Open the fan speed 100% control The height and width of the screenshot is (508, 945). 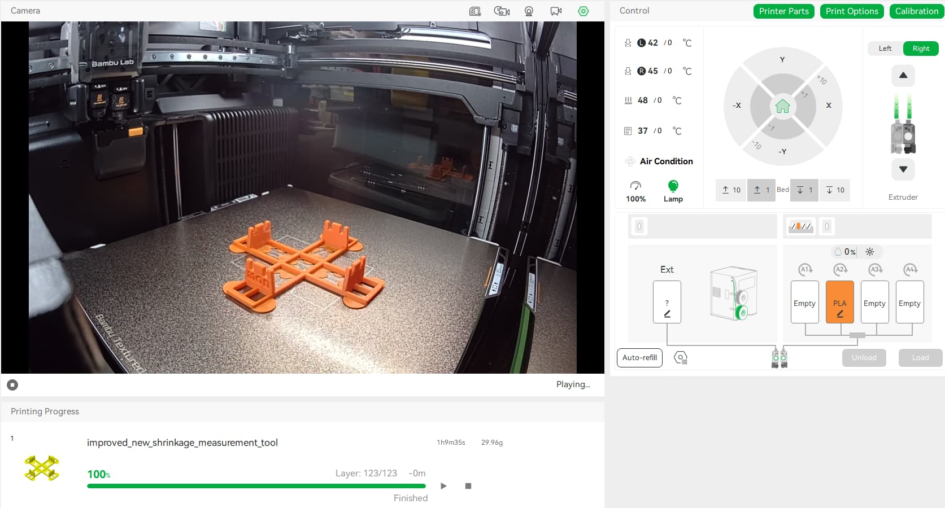pos(635,191)
